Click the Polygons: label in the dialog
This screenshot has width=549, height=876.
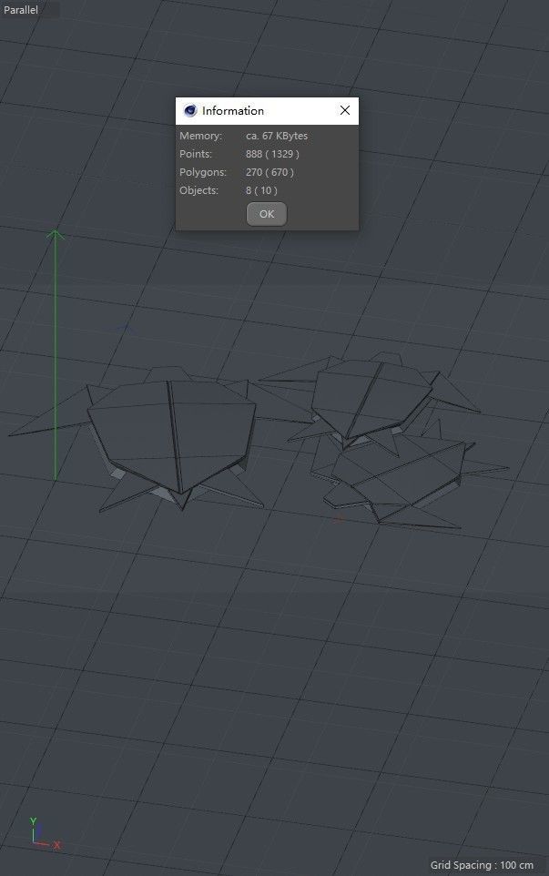pyautogui.click(x=203, y=172)
